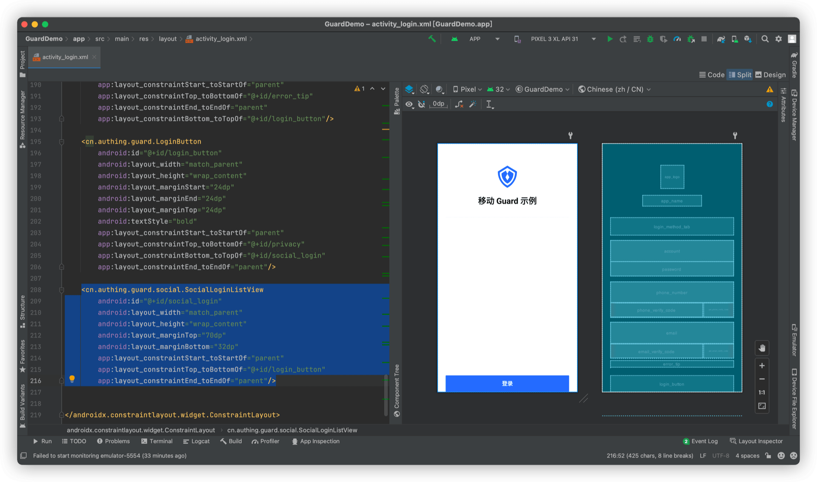Open the Terminal tool window tab
Viewport: 817px width, 482px height.
click(157, 442)
